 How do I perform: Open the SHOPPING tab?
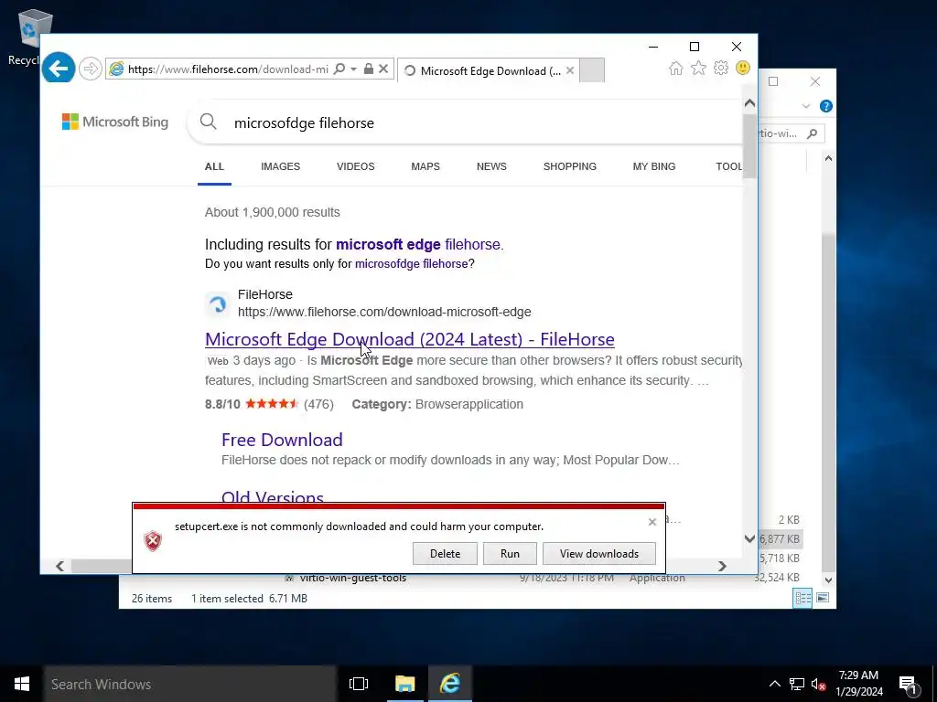coord(570,166)
